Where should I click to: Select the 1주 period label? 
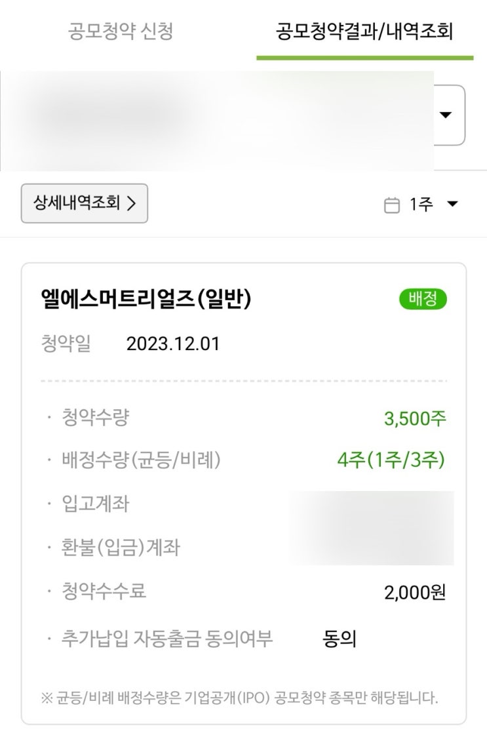(x=421, y=205)
